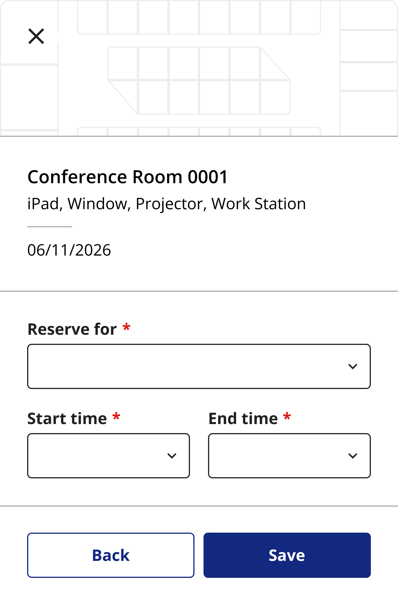
Task: Click the Reserve for field label
Action: pyautogui.click(x=72, y=329)
